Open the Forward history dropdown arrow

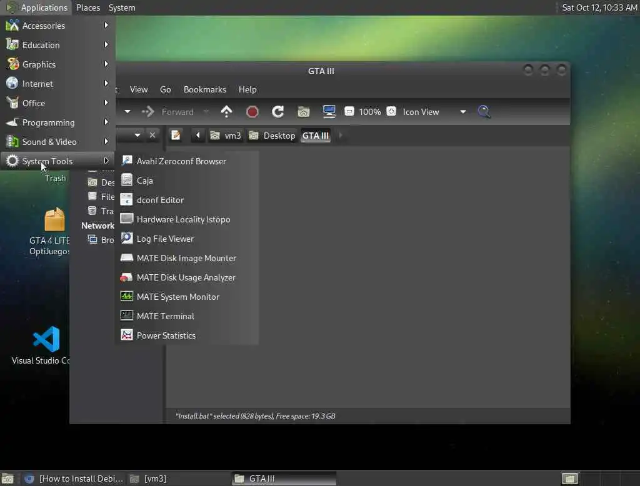(x=206, y=111)
